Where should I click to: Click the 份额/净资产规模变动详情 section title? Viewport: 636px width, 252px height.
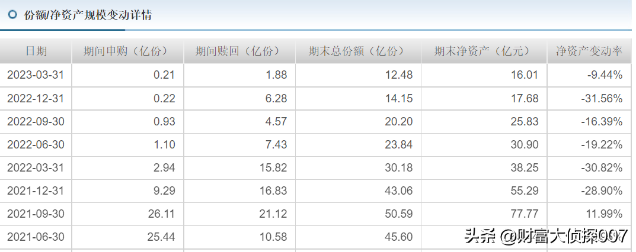coord(88,15)
